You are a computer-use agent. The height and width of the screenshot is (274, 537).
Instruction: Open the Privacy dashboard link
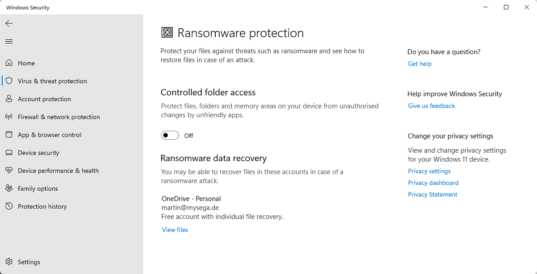[x=433, y=183]
